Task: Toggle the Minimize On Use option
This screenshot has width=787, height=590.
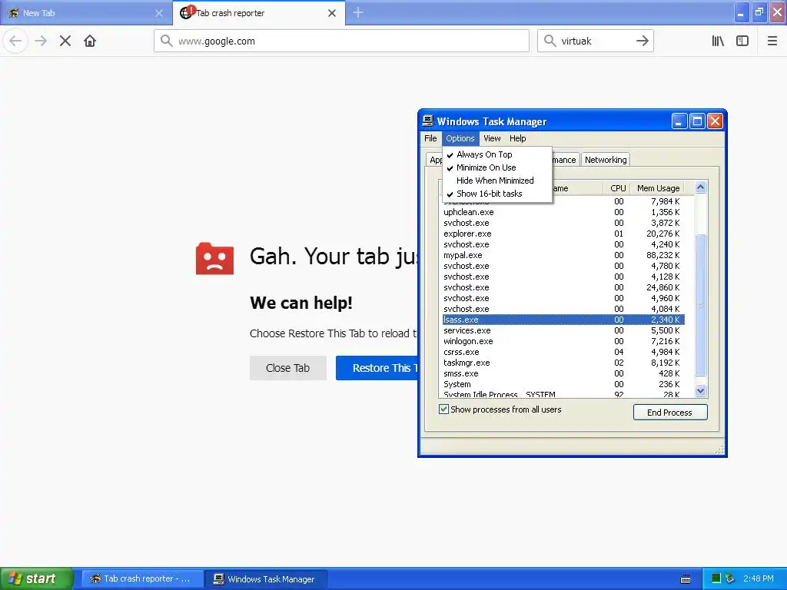Action: pyautogui.click(x=497, y=167)
